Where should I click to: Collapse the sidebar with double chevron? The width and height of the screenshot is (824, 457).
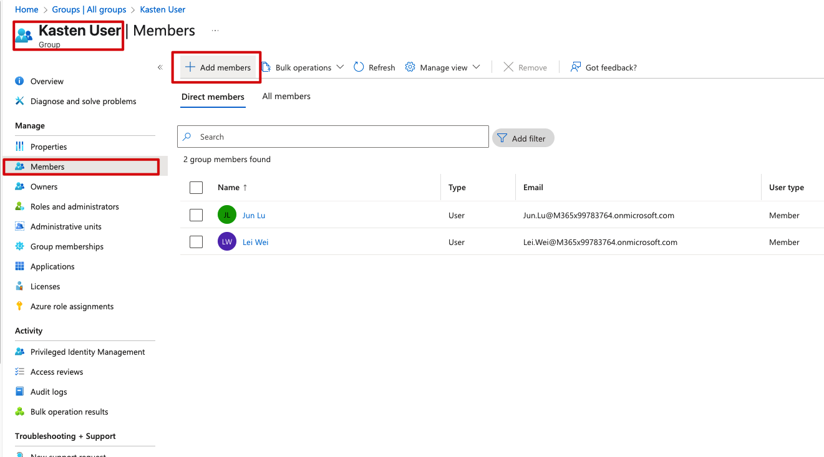point(160,67)
